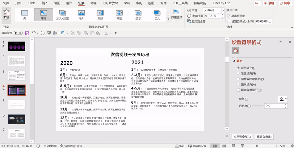Open the Shapes dropdown arrow

(x=67, y=33)
